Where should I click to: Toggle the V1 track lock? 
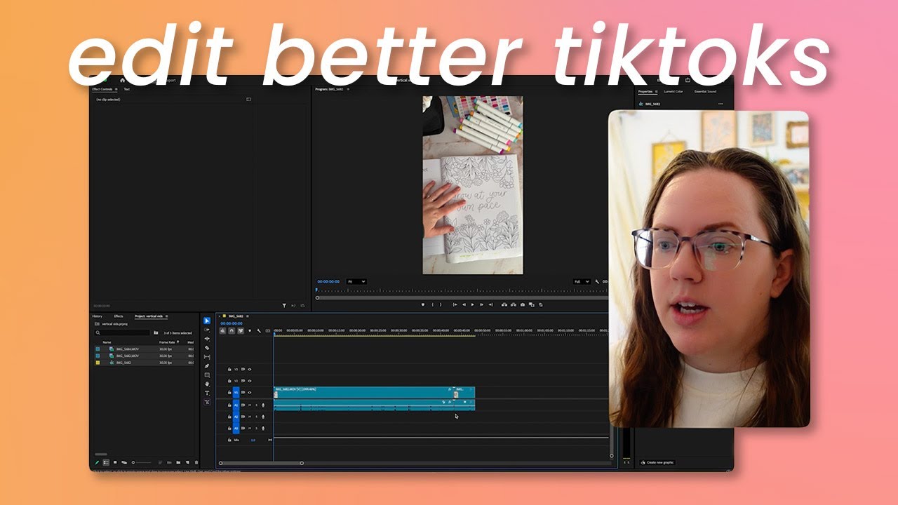click(x=229, y=393)
